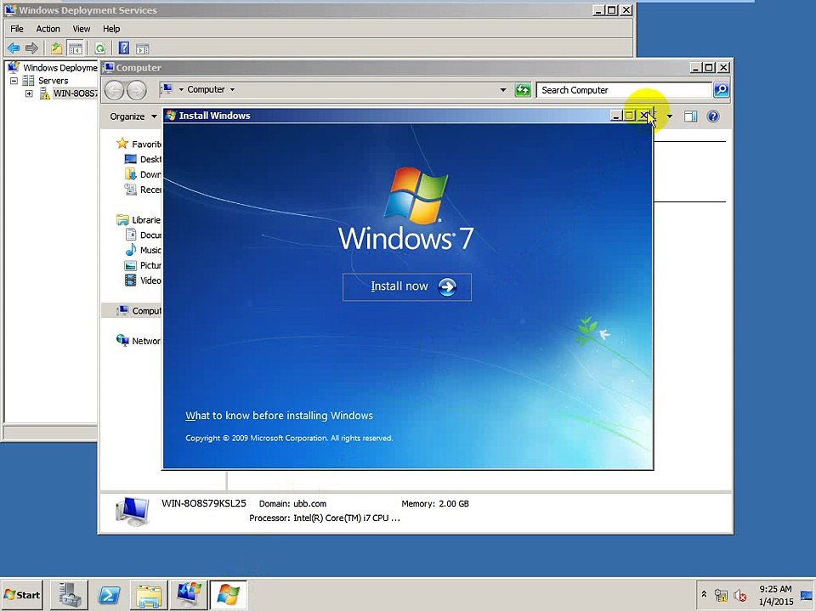Toggle preview pane icon in Computer window
This screenshot has width=816, height=612.
point(690,116)
